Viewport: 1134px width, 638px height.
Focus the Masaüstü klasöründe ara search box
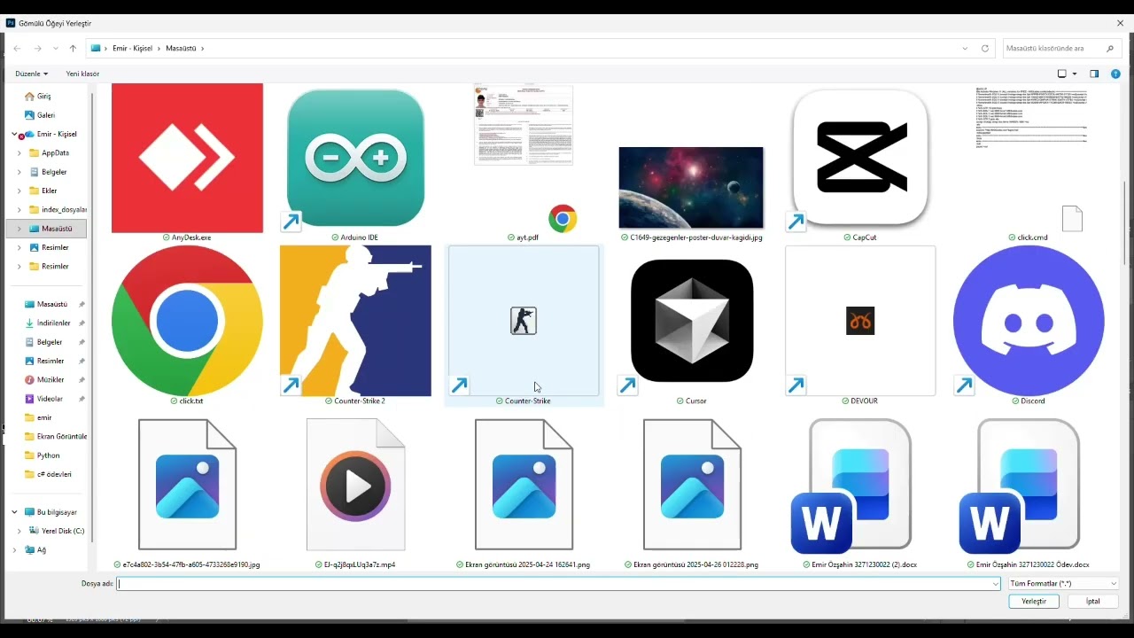point(1060,48)
